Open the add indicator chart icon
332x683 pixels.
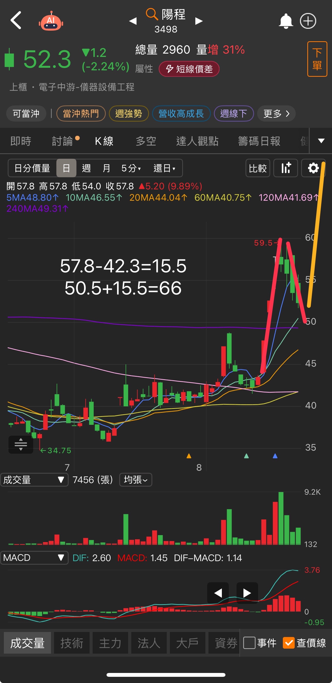point(286,168)
